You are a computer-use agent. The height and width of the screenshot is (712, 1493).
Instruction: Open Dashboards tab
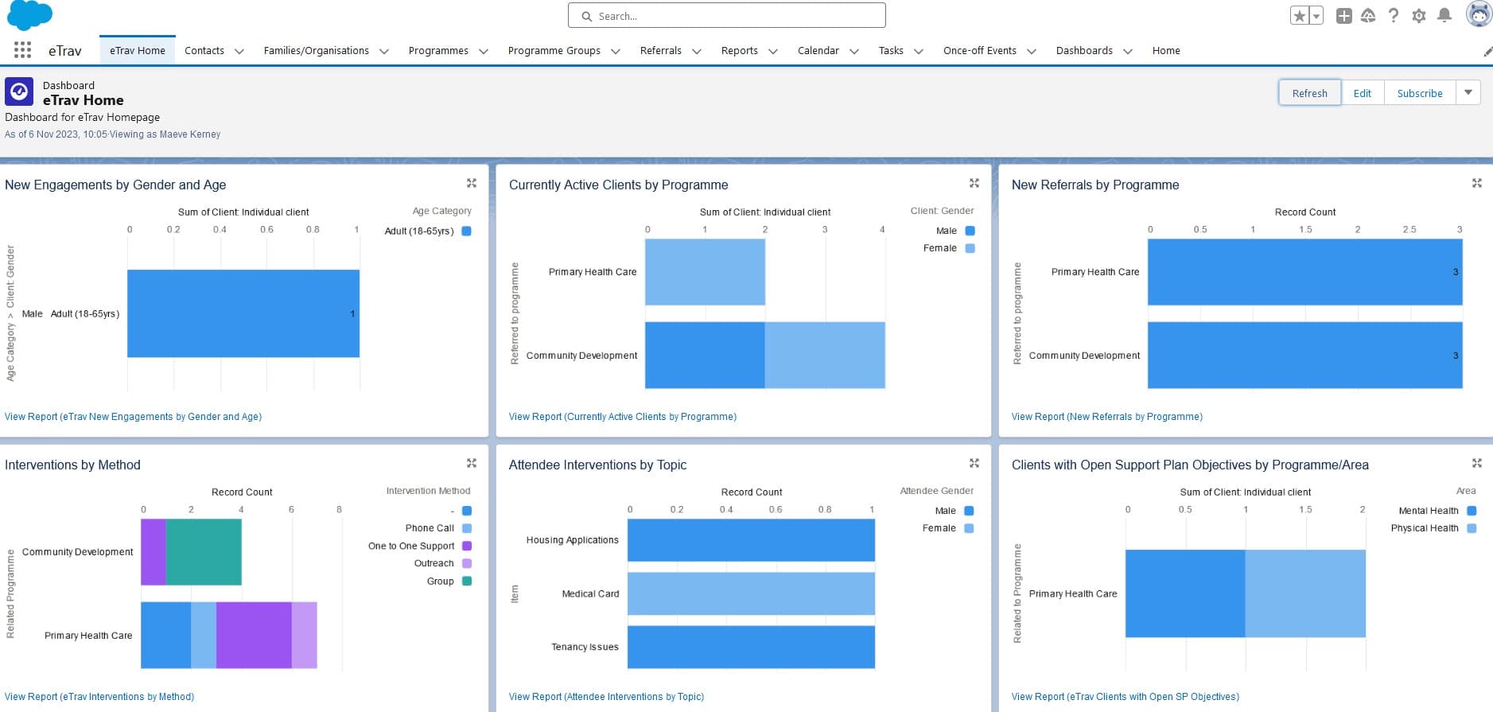coord(1084,50)
